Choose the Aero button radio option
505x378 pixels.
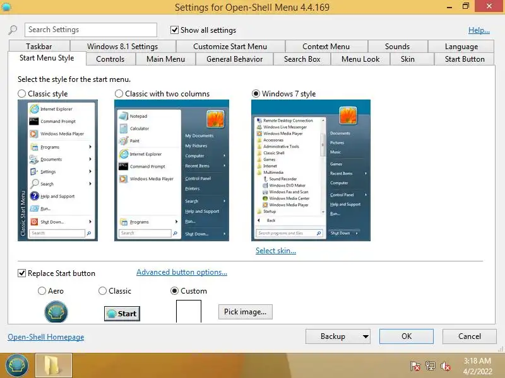pos(42,291)
